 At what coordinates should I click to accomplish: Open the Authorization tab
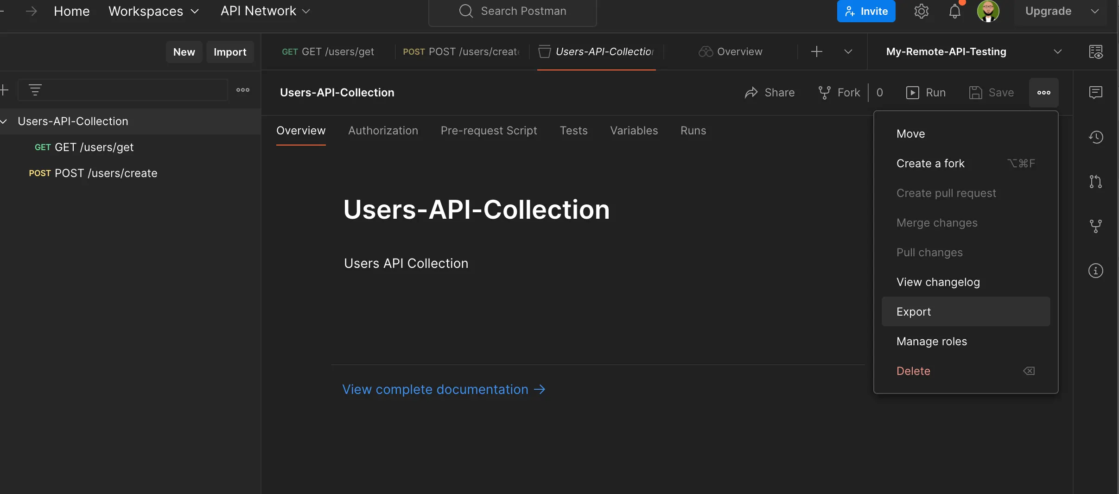point(383,131)
